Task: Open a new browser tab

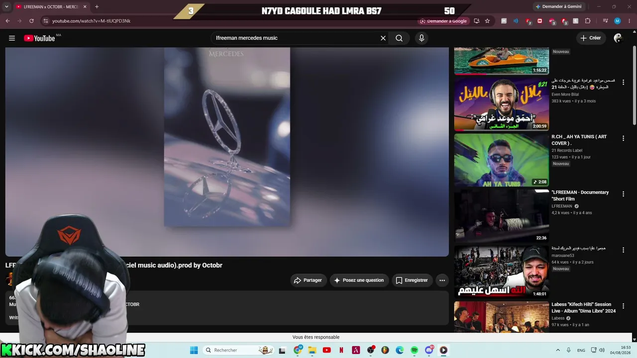Action: pos(97,7)
